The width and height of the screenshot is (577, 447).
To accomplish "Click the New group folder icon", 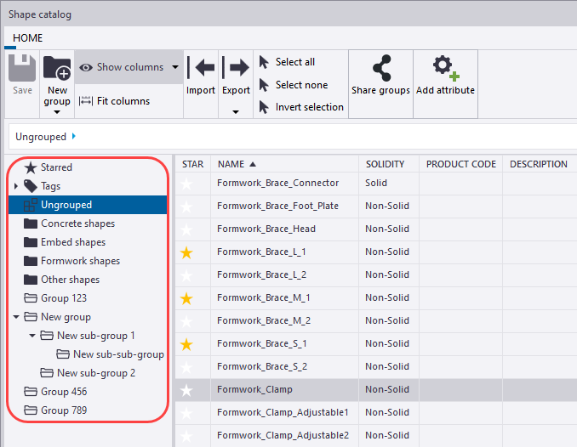I will pos(57,69).
